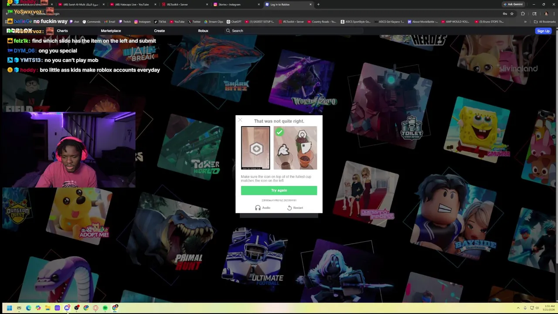Bookmark this page with the star icon
Image resolution: width=558 pixels, height=314 pixels.
pyautogui.click(x=512, y=14)
